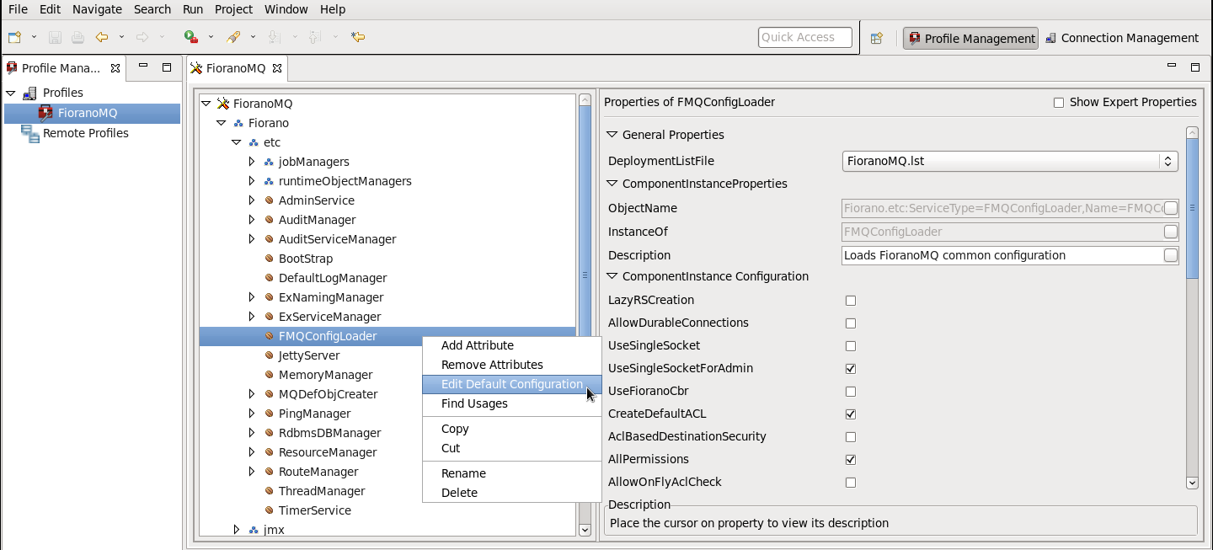Enable Show Expert Properties checkbox
This screenshot has height=550, width=1213.
tap(1059, 103)
